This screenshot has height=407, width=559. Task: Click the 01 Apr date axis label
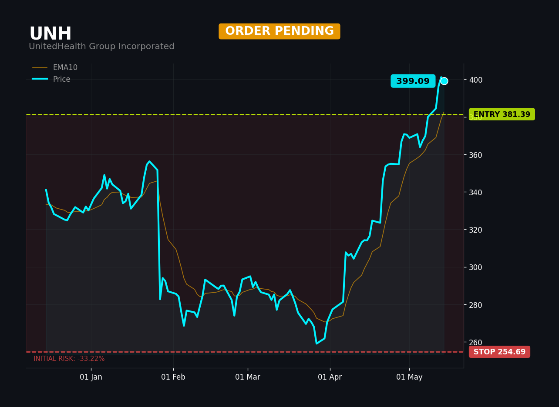click(x=330, y=377)
